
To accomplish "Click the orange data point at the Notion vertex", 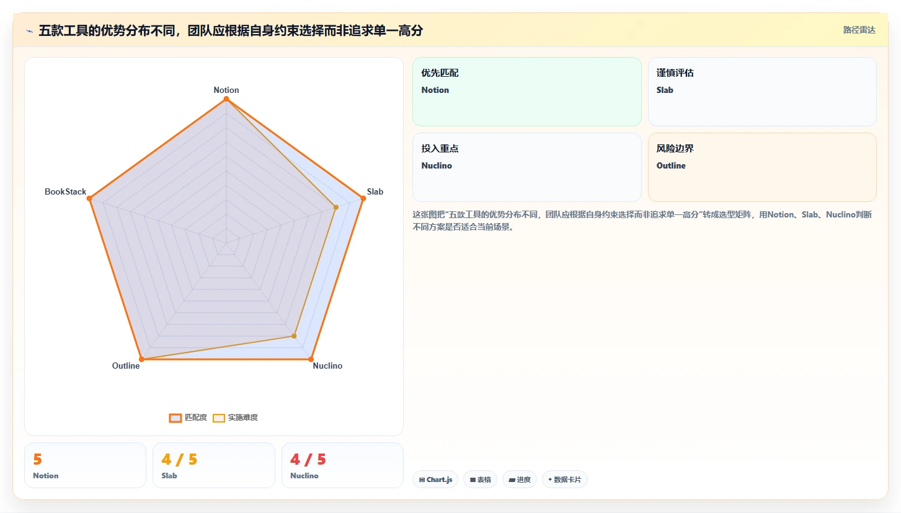I will [226, 99].
